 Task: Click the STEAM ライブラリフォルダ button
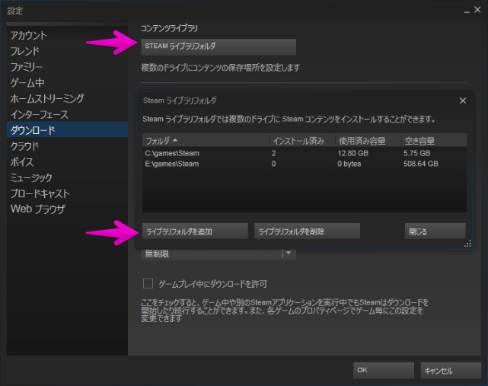218,46
